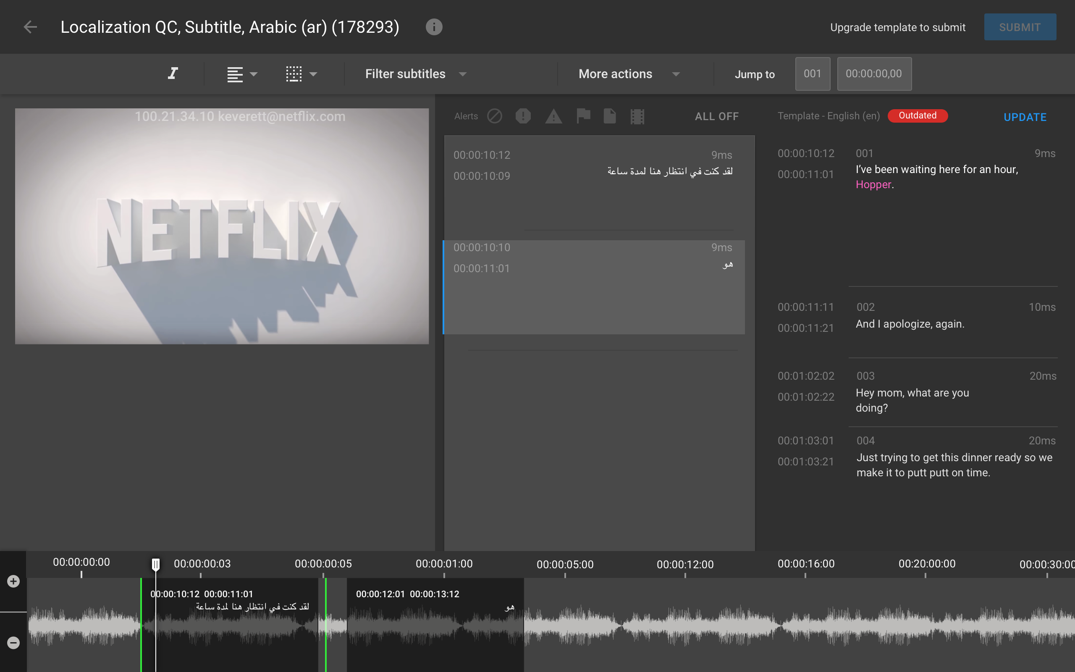Click the Jump to timecode field
The height and width of the screenshot is (672, 1075).
(x=874, y=74)
